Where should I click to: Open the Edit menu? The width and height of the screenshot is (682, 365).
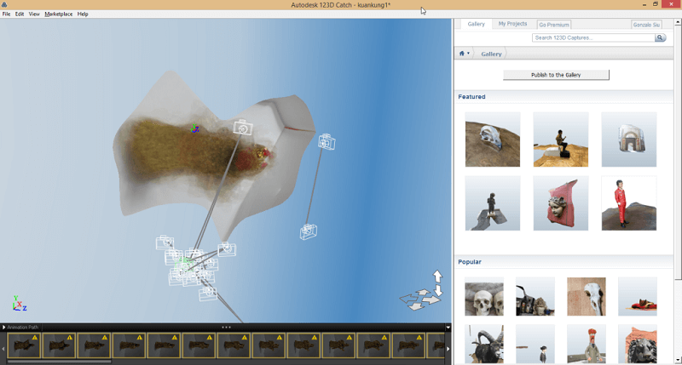tap(20, 14)
